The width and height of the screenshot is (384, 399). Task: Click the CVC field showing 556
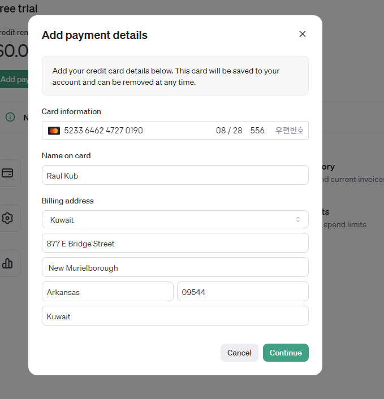pos(257,131)
